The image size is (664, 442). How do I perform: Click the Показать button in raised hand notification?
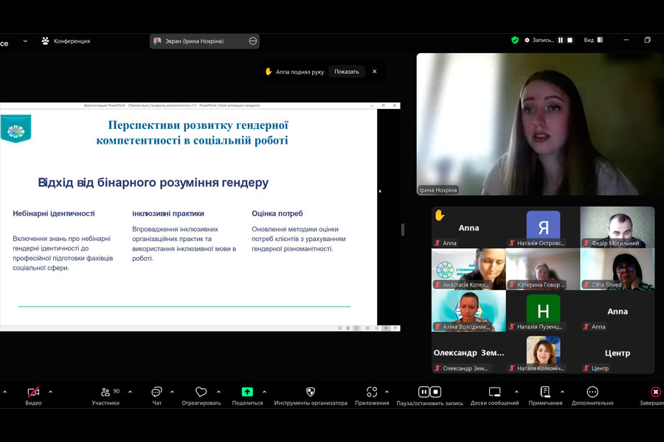pos(346,71)
